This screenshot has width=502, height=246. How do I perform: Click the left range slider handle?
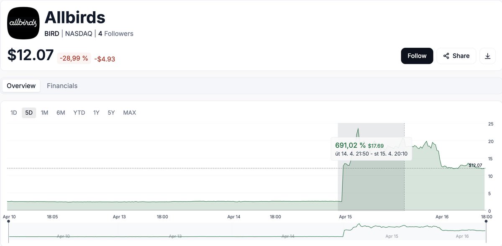coord(9,221)
